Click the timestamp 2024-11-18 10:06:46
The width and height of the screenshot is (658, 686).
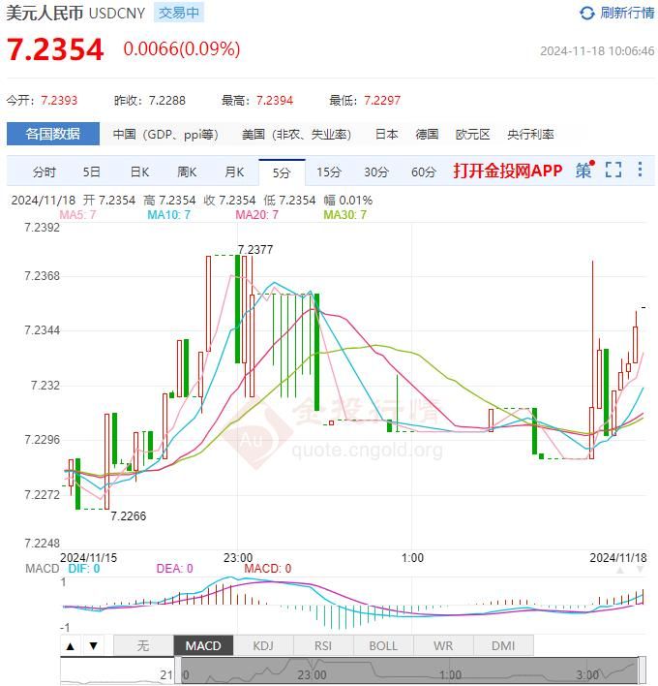tap(597, 51)
